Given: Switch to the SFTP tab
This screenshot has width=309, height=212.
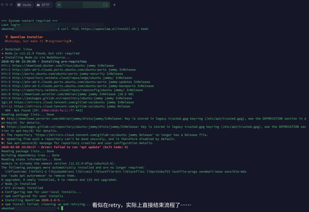Looking at the screenshot, I should [x=43, y=5].
